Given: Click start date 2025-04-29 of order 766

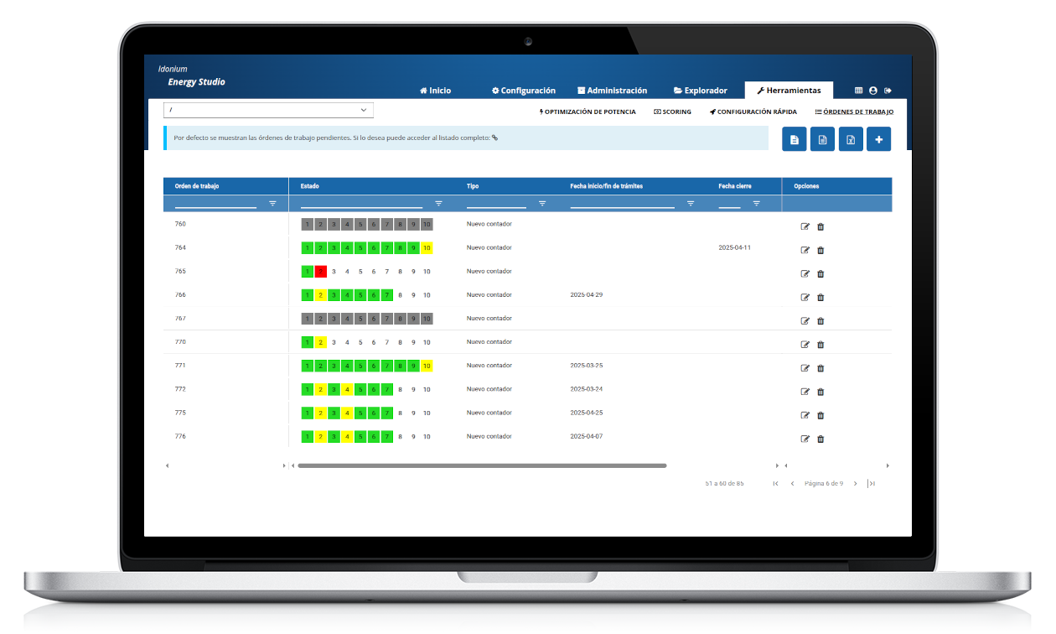Looking at the screenshot, I should [x=587, y=295].
